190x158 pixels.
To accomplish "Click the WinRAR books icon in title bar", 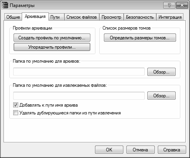I will 5,5.
